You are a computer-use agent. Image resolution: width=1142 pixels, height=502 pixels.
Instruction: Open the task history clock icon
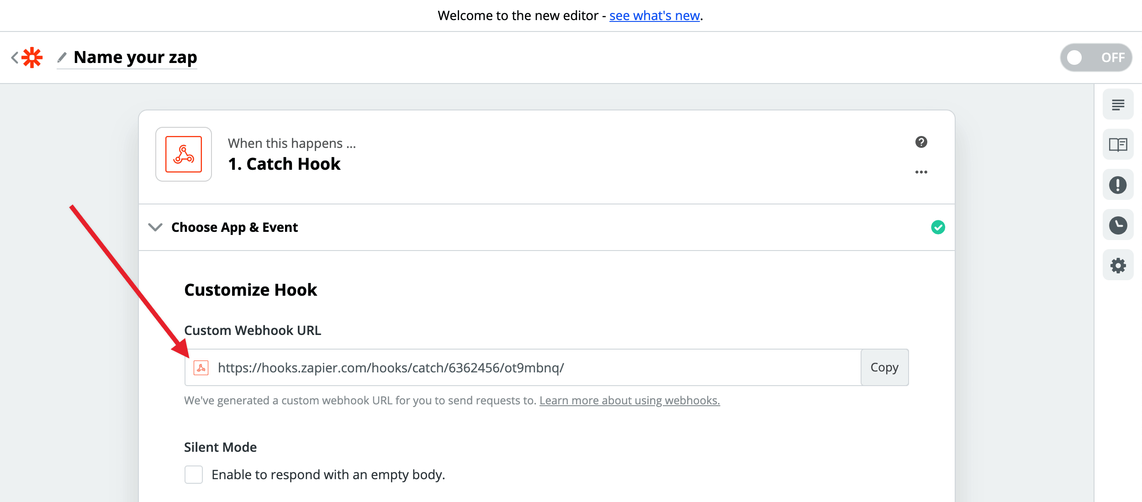(1118, 225)
